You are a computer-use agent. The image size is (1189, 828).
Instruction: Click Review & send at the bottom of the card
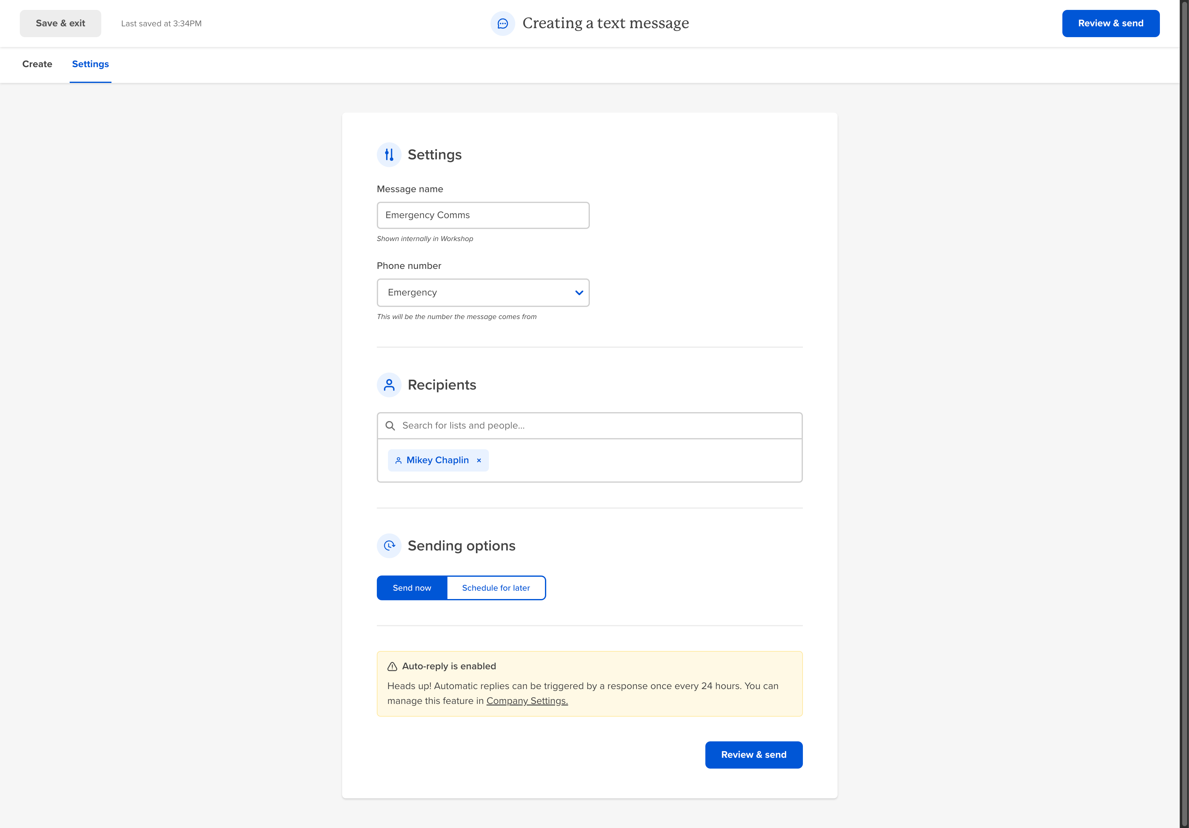(x=754, y=755)
